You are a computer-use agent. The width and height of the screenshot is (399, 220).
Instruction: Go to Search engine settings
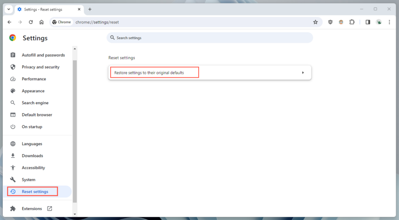(35, 103)
